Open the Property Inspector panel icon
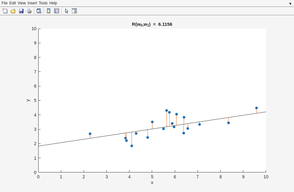The width and height of the screenshot is (294, 192). [74, 11]
